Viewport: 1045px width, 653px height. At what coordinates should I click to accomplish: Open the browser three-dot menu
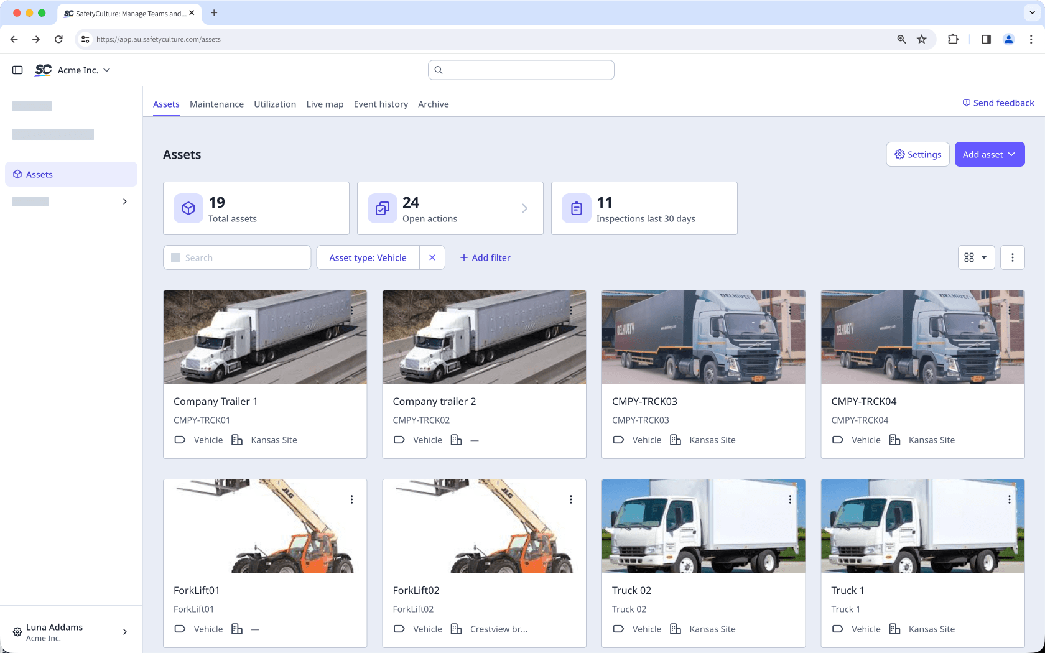(1031, 39)
